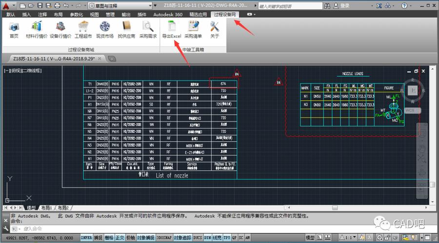
Task: Open 找供应商 find supplier tool
Action: (126, 31)
